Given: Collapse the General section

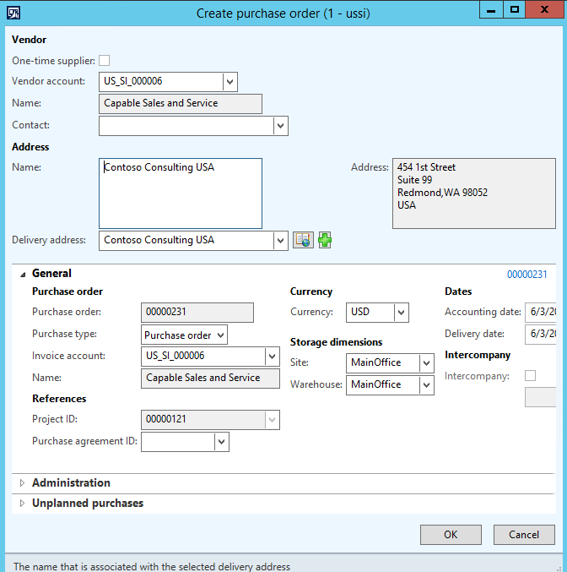Looking at the screenshot, I should [23, 274].
